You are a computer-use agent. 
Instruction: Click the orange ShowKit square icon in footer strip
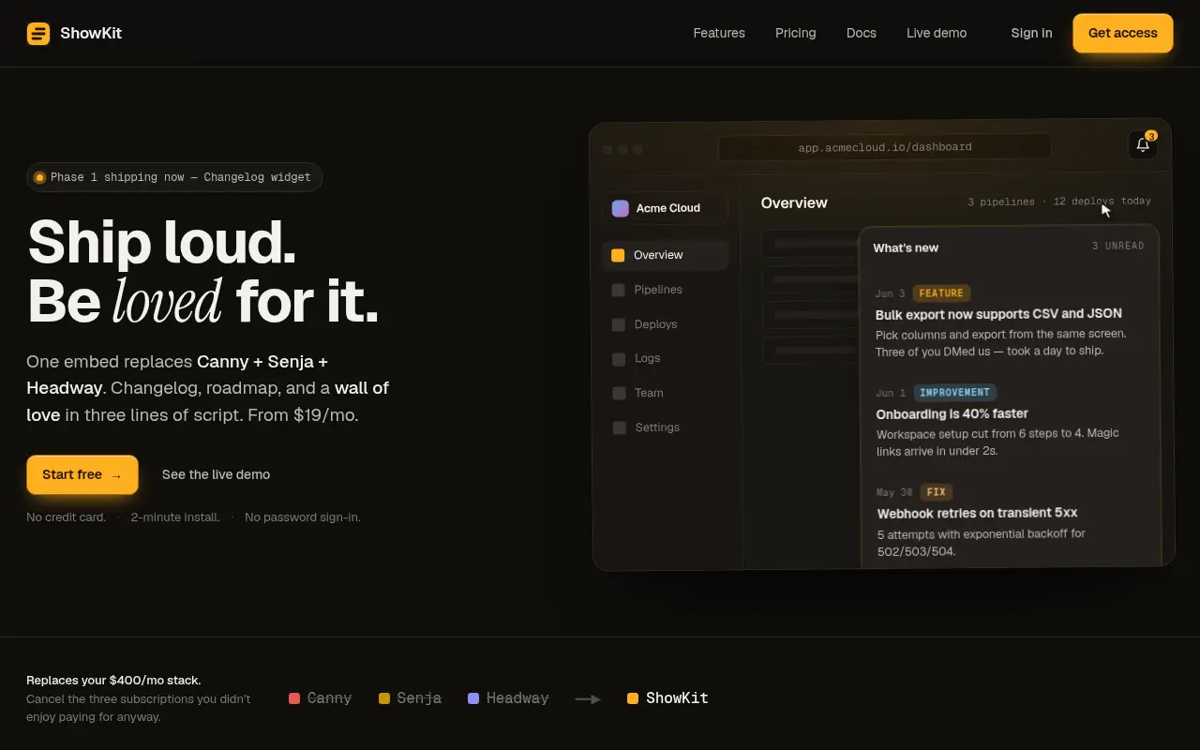(633, 698)
